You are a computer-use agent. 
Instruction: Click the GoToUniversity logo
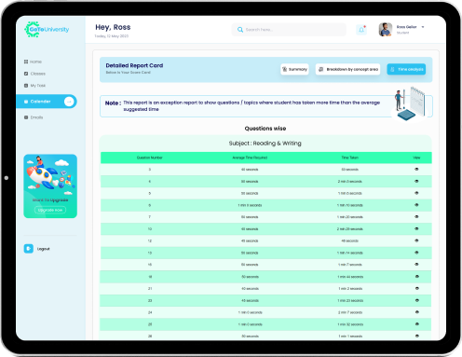click(x=47, y=30)
